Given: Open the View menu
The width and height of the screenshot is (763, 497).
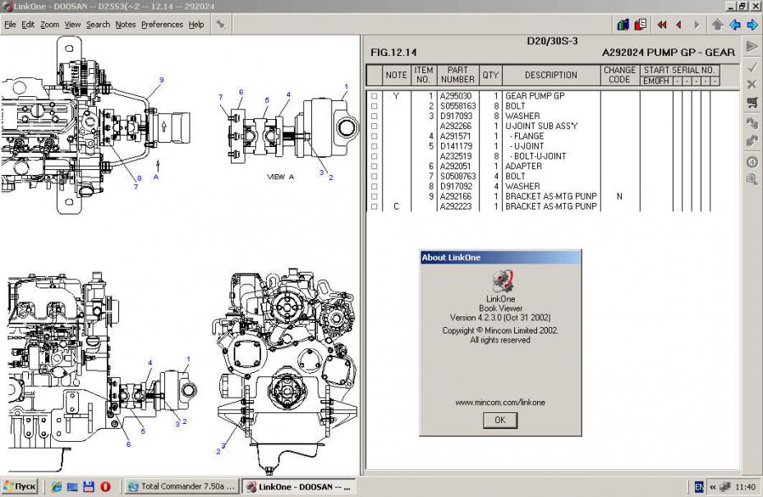Looking at the screenshot, I should click(x=72, y=25).
